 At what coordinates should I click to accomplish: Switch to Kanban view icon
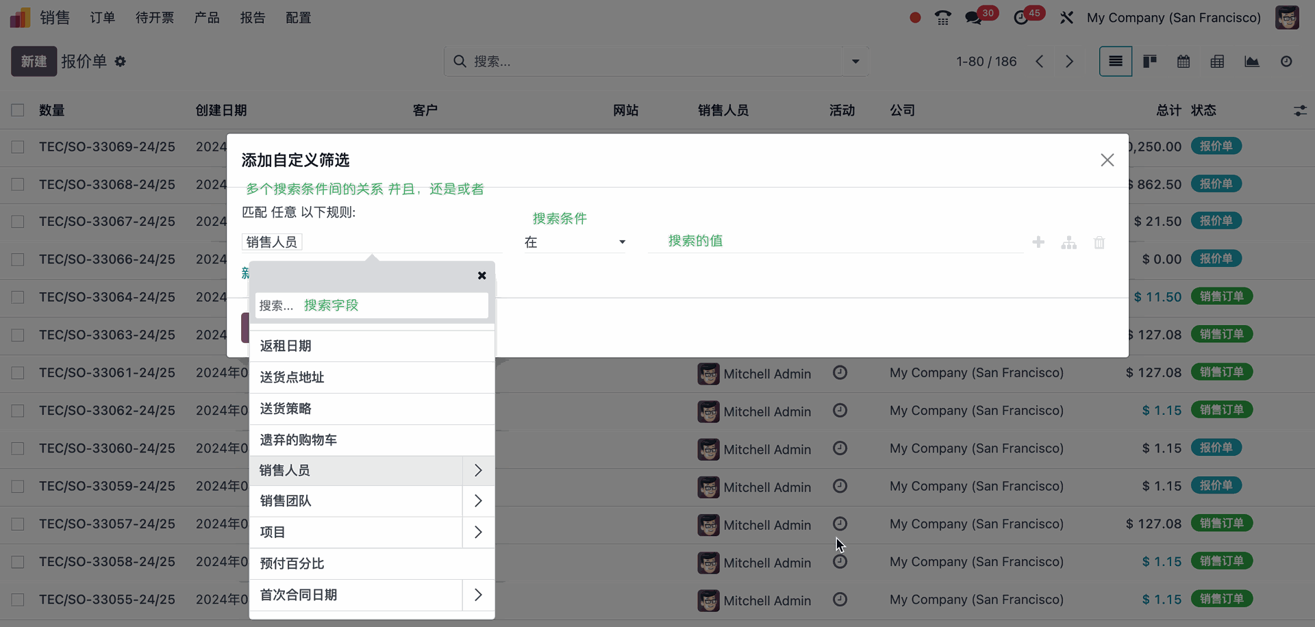(1150, 62)
